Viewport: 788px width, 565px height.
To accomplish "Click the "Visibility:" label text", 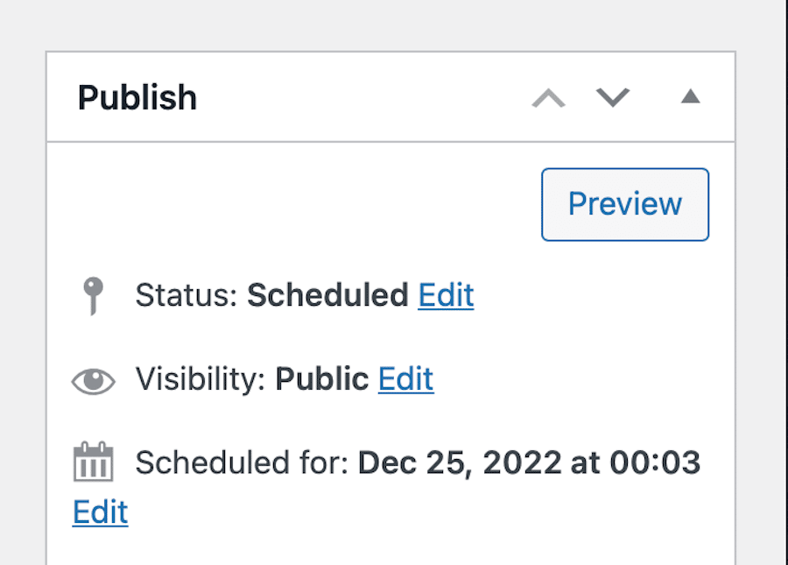I will [201, 379].
